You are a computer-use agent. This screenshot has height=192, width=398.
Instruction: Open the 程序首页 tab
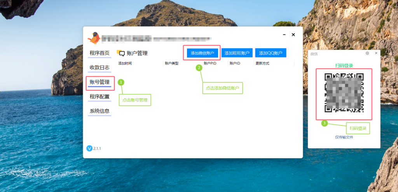(x=99, y=53)
